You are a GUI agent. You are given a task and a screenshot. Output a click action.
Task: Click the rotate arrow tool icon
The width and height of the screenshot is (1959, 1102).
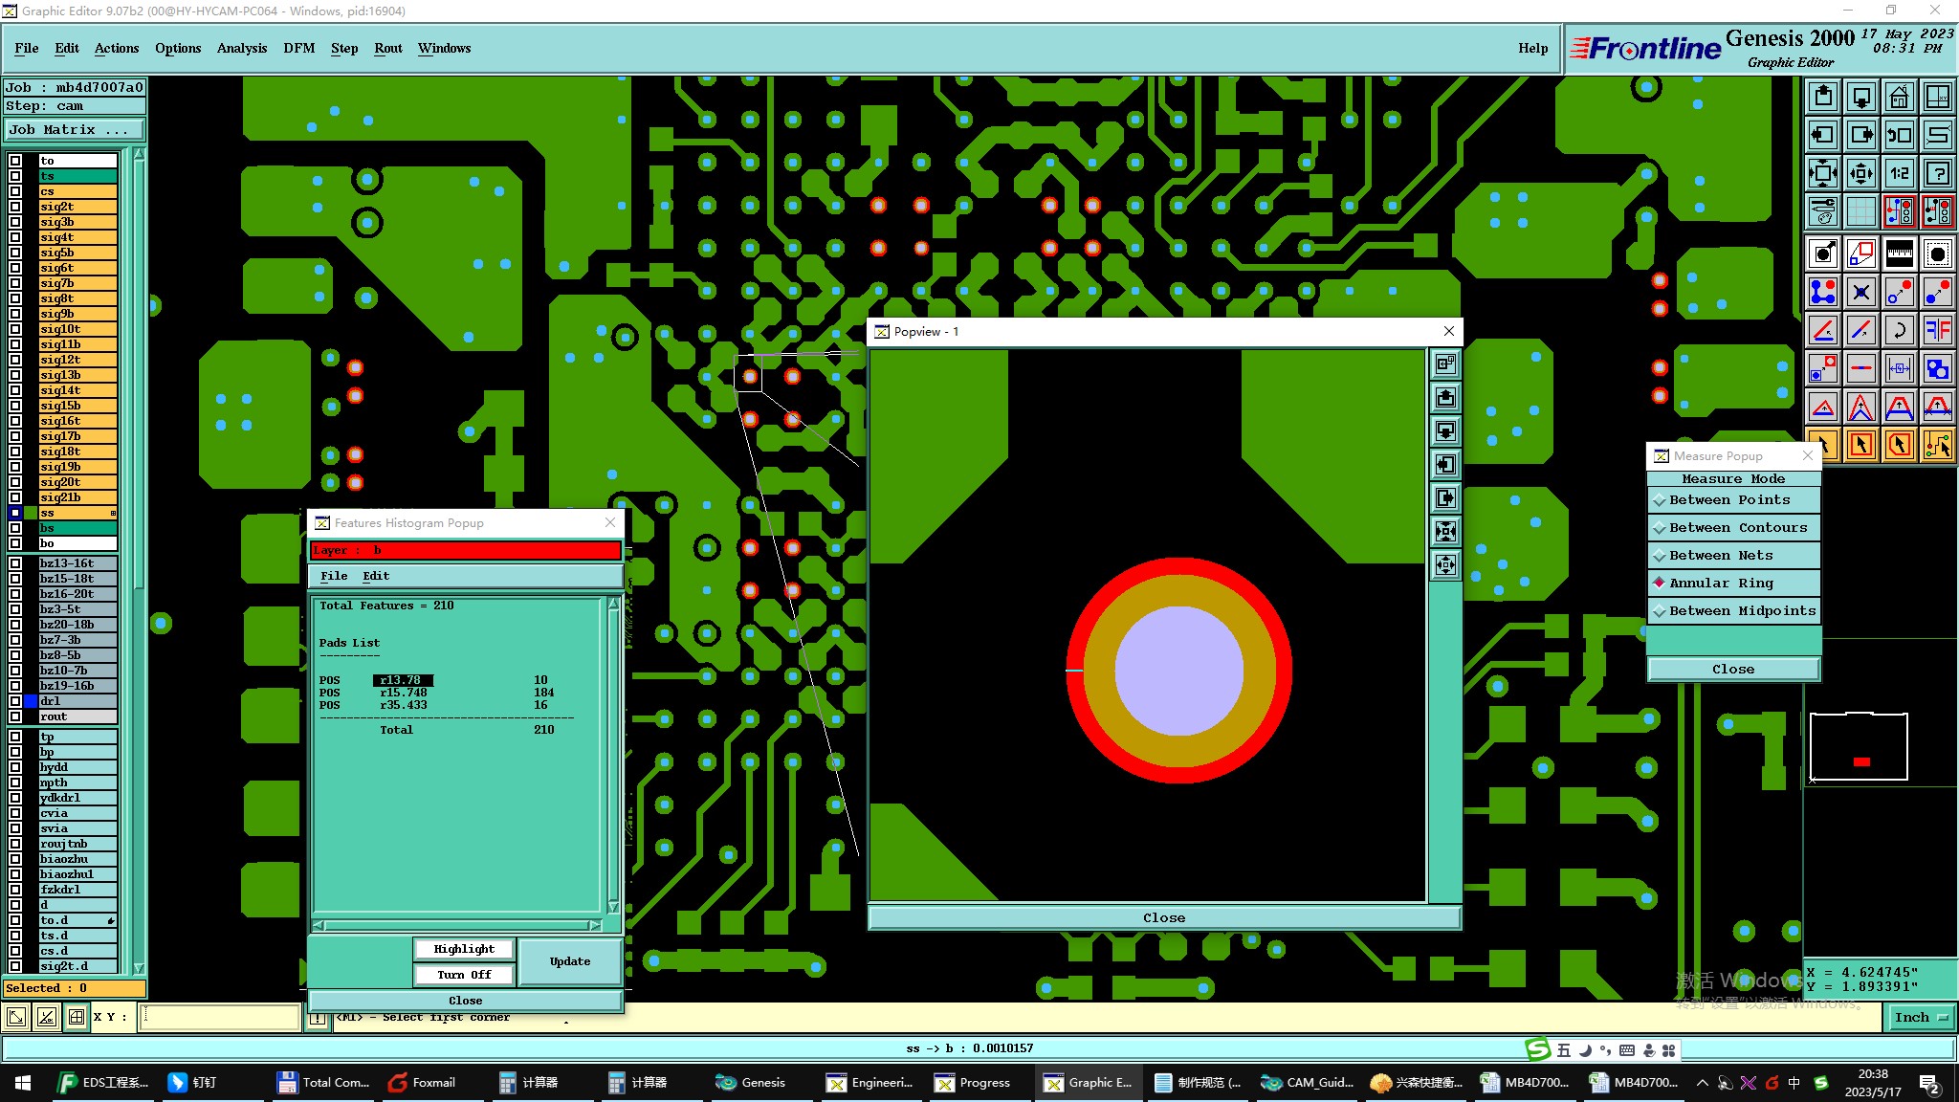coord(1899,330)
